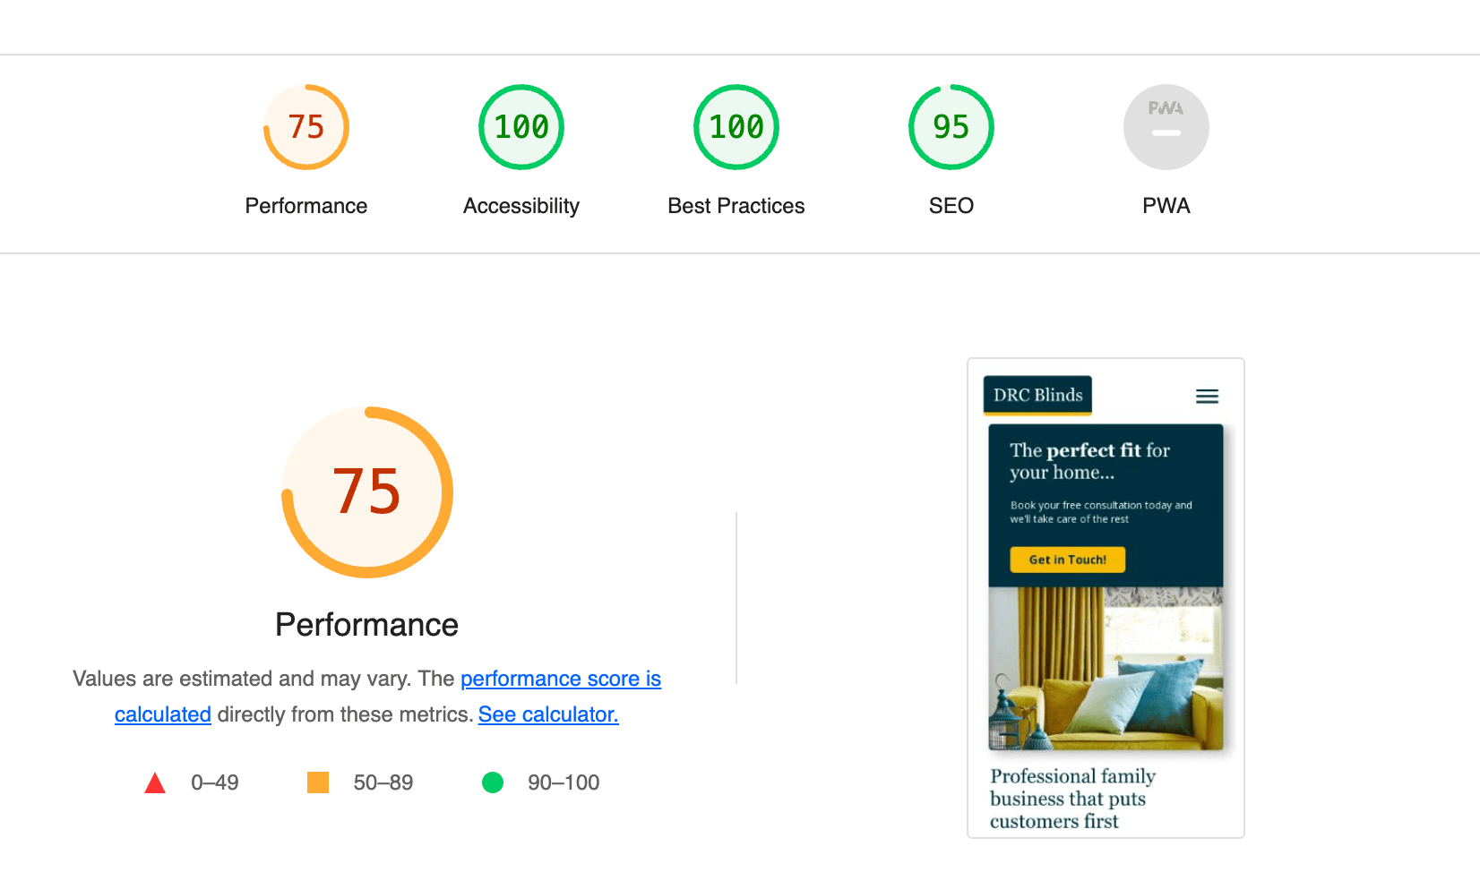
Task: Select the Performance label in the top row
Action: pyautogui.click(x=306, y=206)
